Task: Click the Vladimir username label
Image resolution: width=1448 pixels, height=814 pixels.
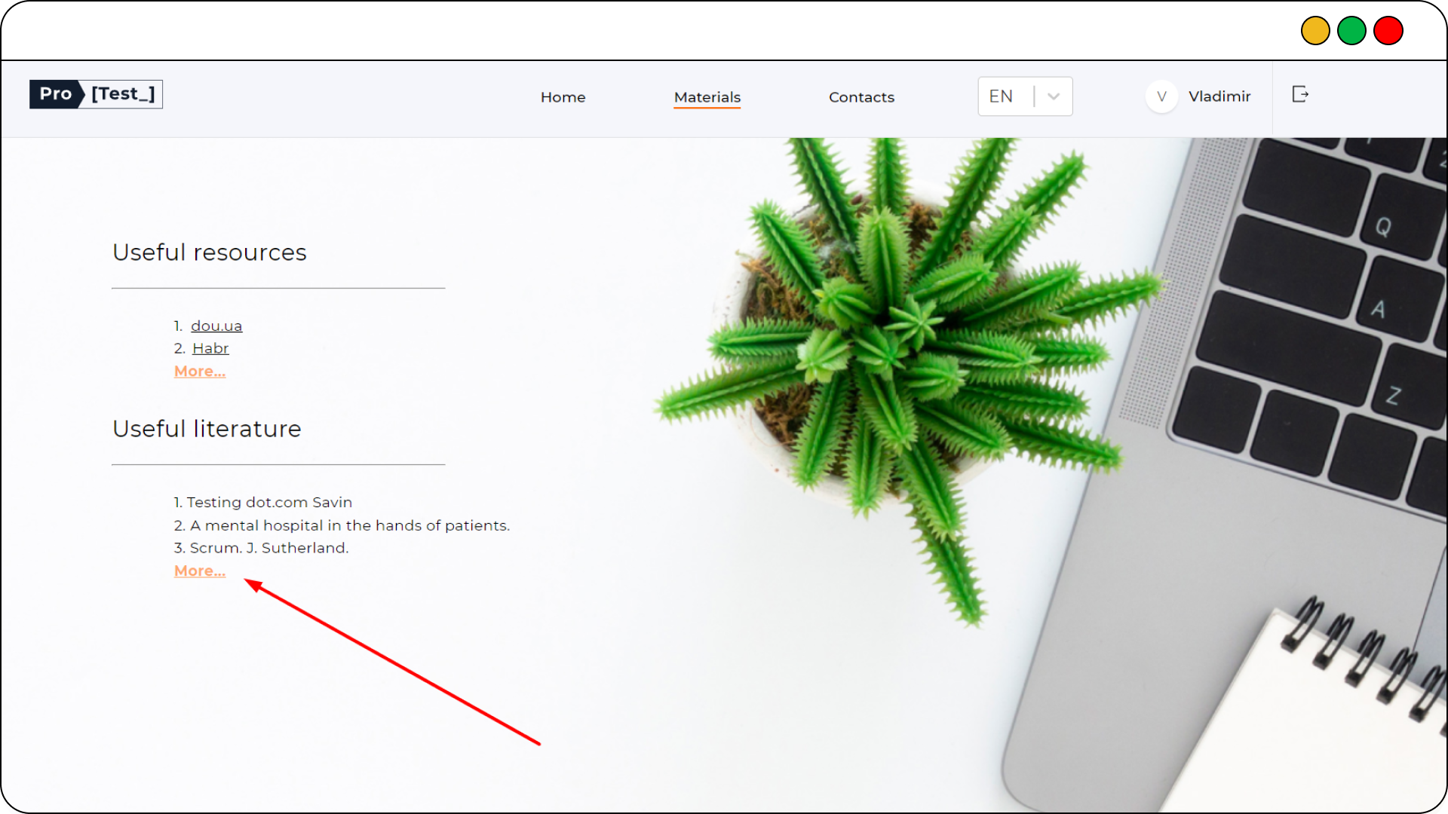Action: [x=1219, y=96]
